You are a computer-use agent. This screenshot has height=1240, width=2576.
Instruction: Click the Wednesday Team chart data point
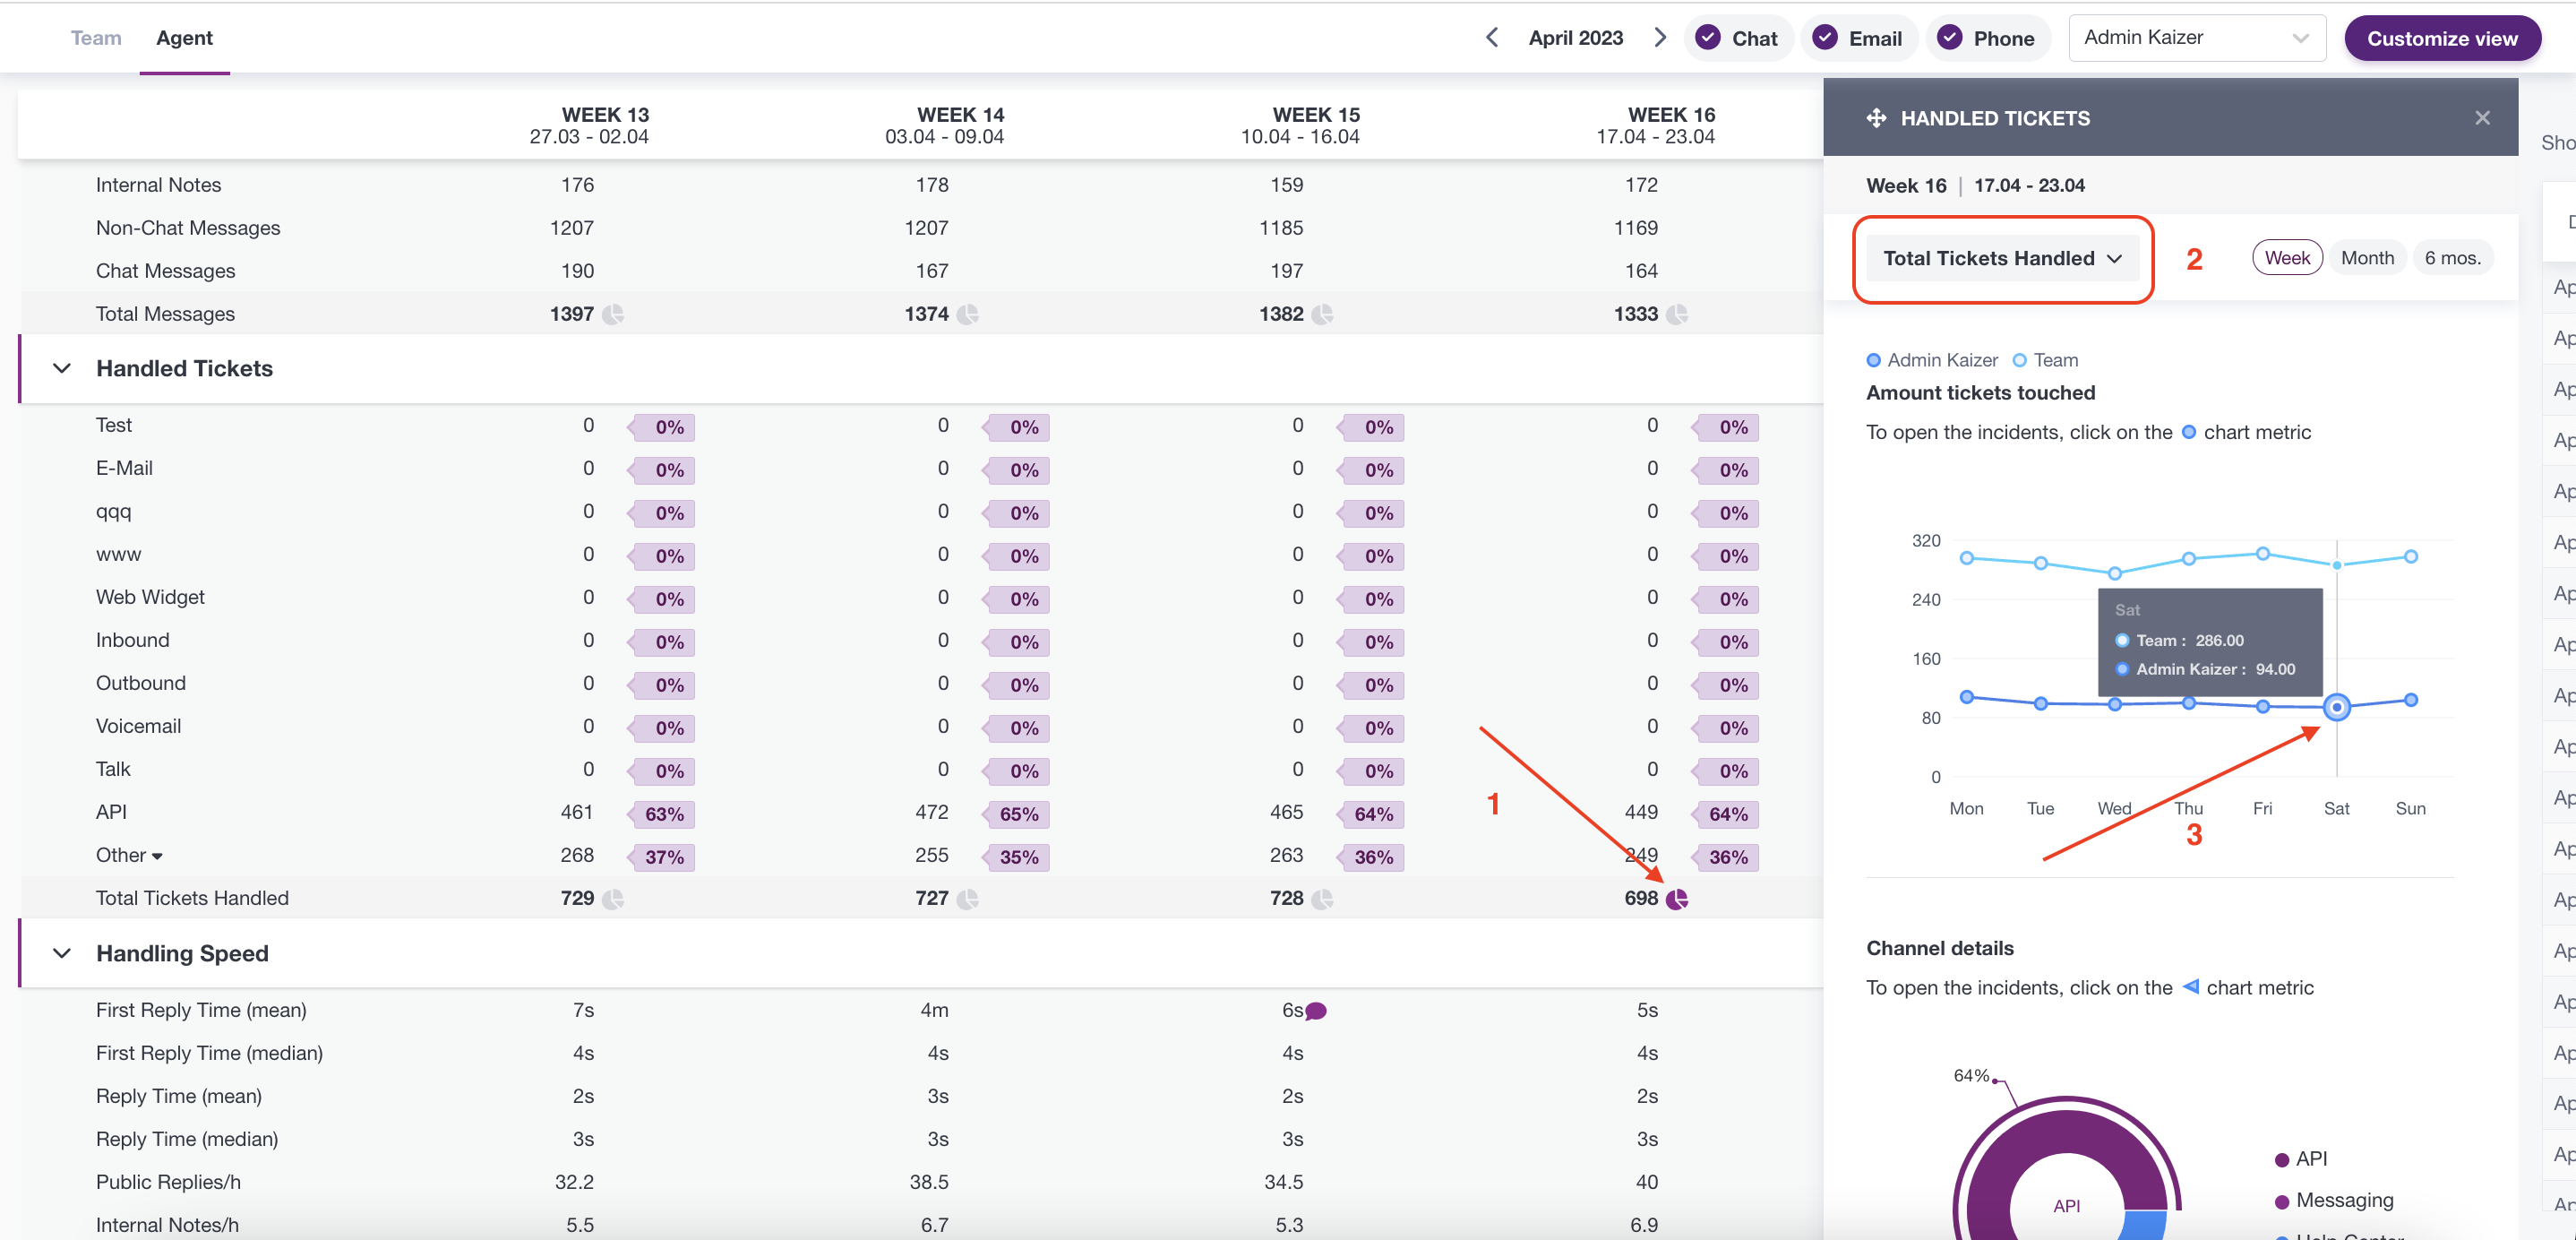click(x=2115, y=573)
